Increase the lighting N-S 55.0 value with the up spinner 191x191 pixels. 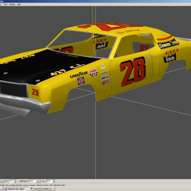54,181
